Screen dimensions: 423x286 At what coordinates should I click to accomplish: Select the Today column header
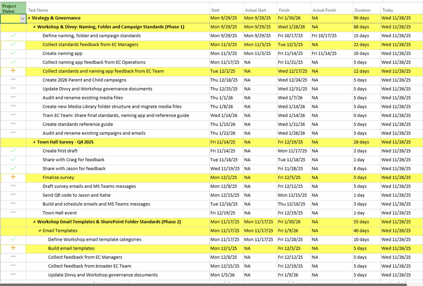(x=401, y=8)
